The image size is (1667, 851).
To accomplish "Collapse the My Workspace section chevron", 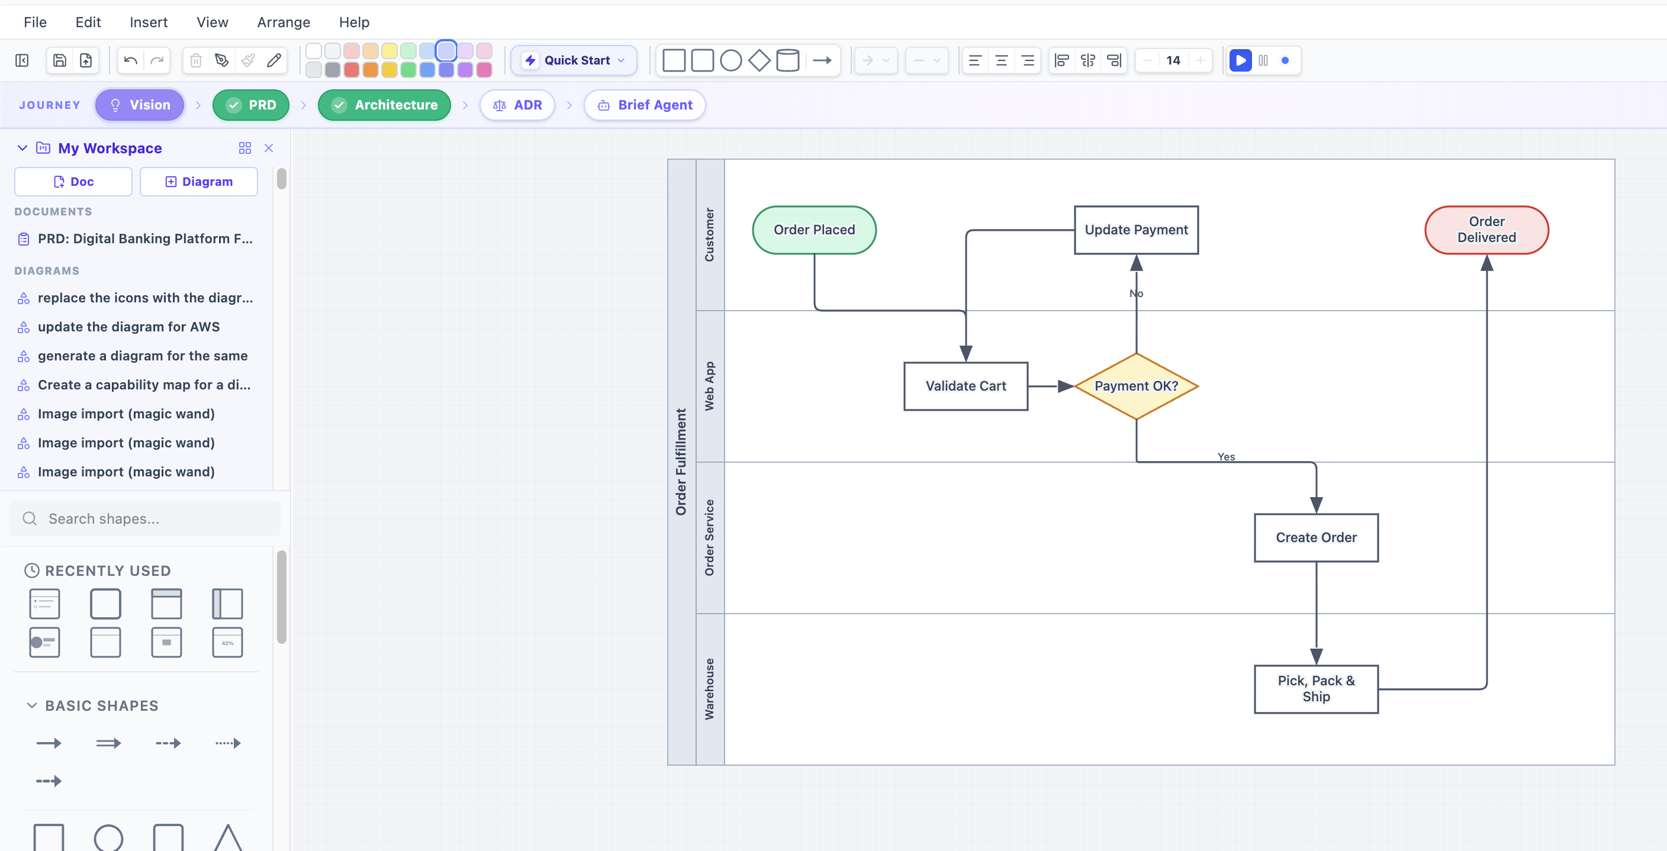I will 22,148.
